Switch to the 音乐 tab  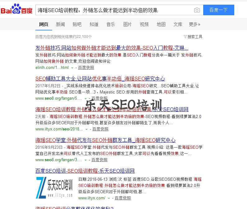click(111, 24)
